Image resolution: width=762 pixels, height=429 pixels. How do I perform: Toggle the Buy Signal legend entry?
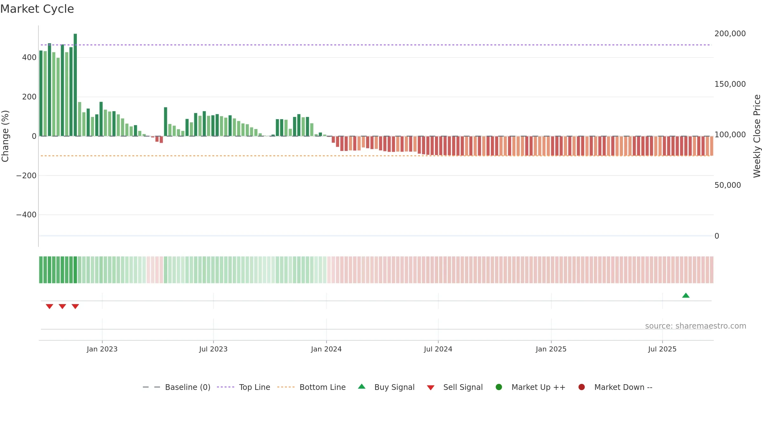coord(386,387)
